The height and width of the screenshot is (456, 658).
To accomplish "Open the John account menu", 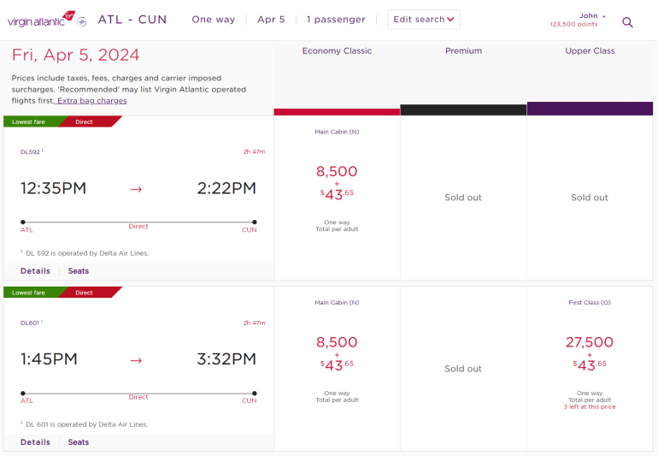I will [x=591, y=16].
